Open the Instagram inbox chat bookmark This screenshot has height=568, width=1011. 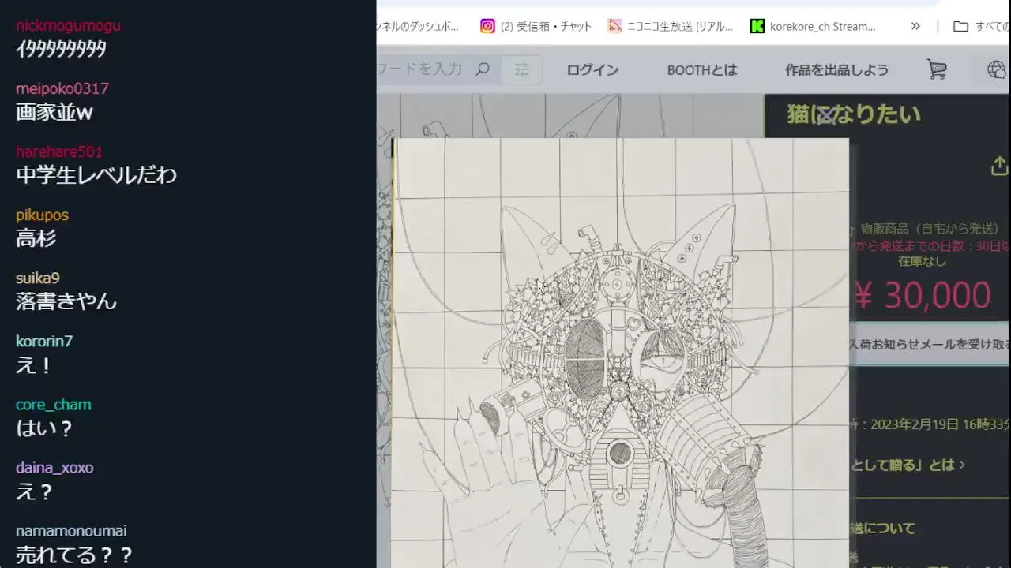[536, 26]
